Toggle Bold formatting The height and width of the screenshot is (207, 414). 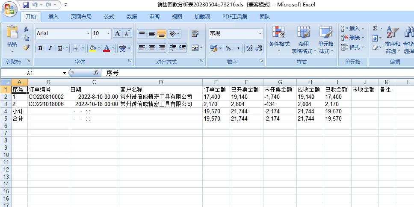click(x=40, y=48)
